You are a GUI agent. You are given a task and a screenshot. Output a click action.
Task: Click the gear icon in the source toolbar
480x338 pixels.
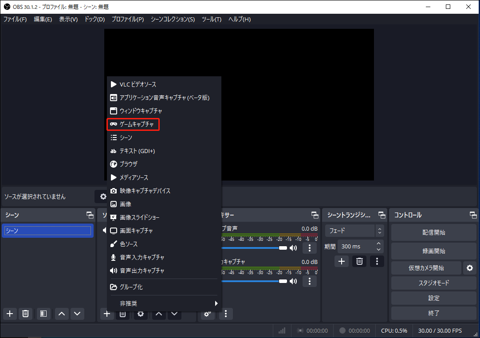click(x=141, y=314)
